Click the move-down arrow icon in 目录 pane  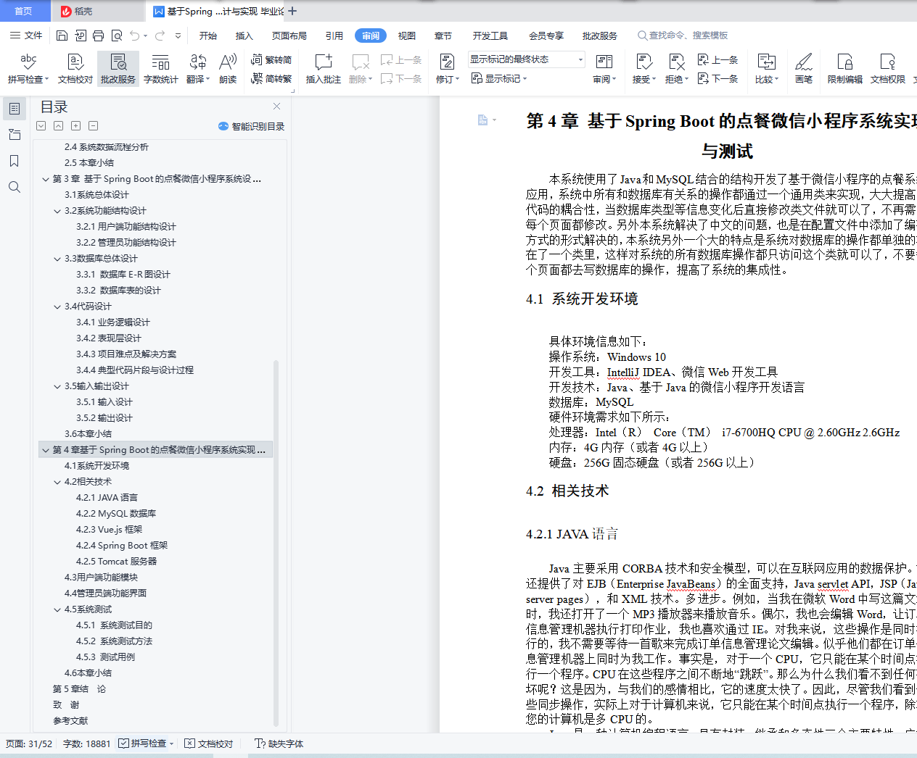[41, 126]
